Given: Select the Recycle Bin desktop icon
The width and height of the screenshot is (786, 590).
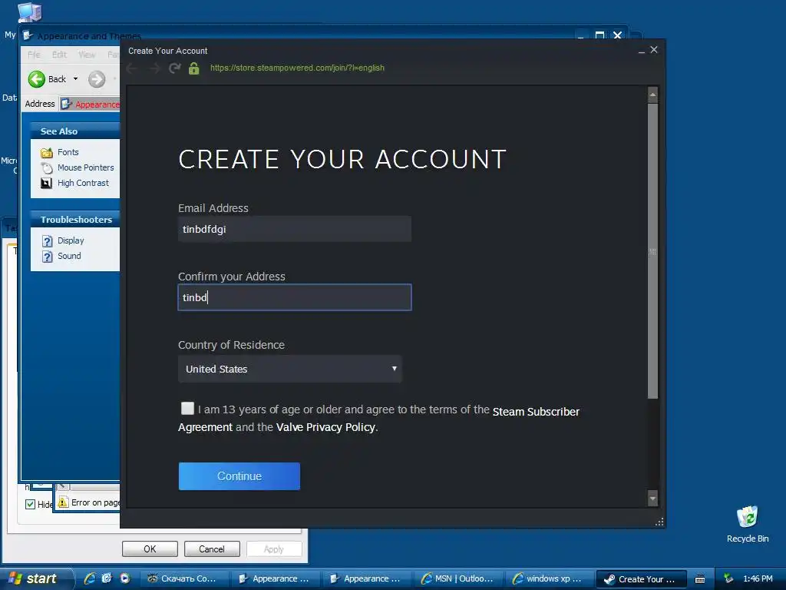Looking at the screenshot, I should [x=748, y=524].
